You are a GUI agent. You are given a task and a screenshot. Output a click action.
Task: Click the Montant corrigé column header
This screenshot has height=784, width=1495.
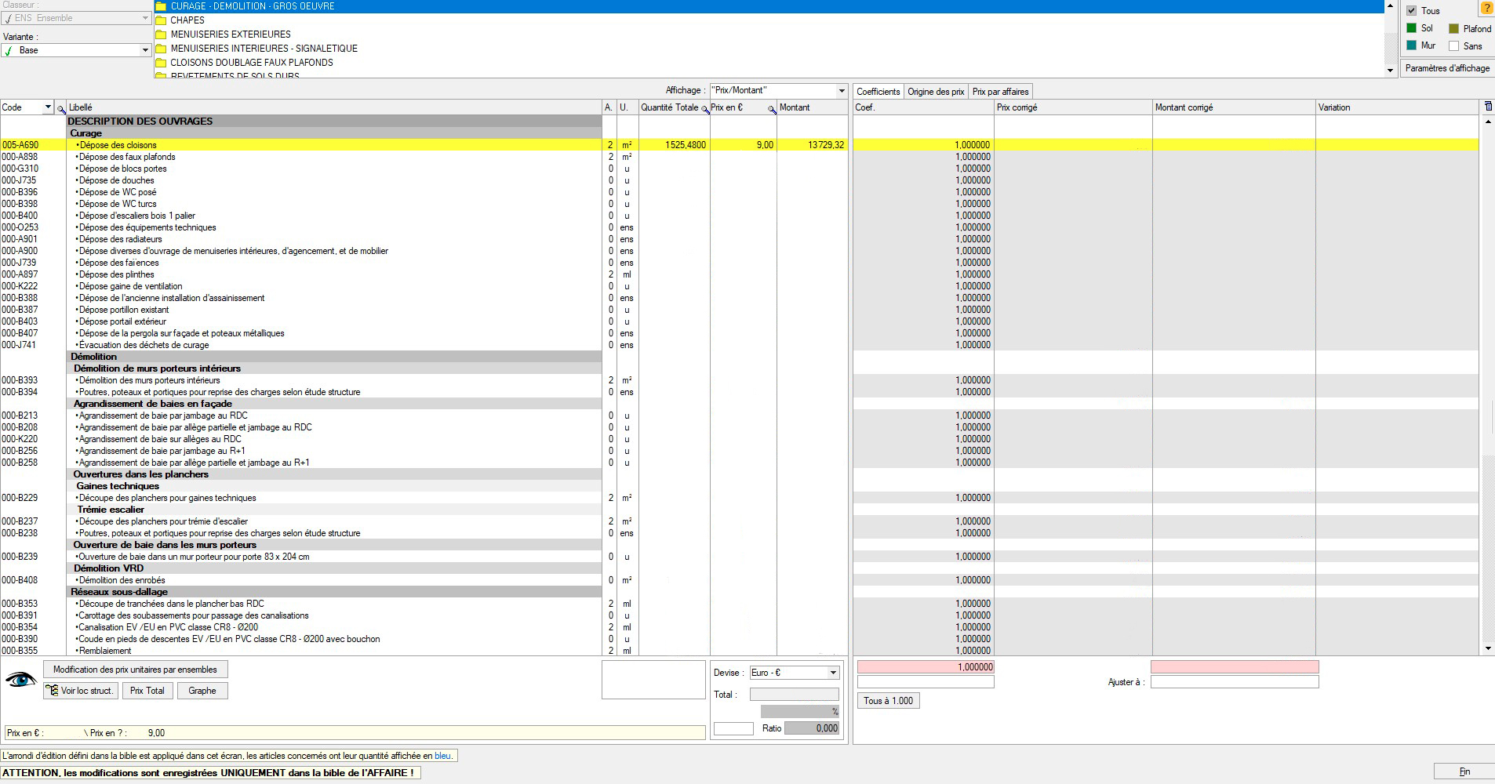(1234, 107)
